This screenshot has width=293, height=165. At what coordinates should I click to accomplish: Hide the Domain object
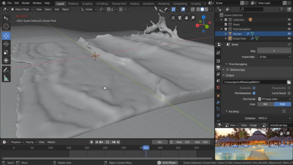click(289, 33)
